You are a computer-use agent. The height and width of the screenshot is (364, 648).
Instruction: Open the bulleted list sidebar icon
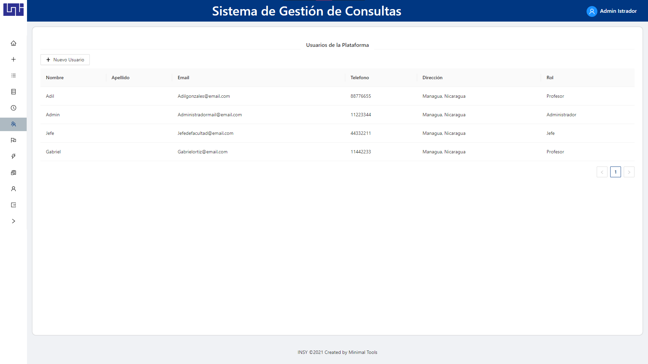click(x=13, y=75)
